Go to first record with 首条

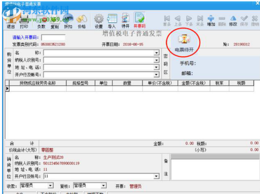pyautogui.click(x=167, y=21)
